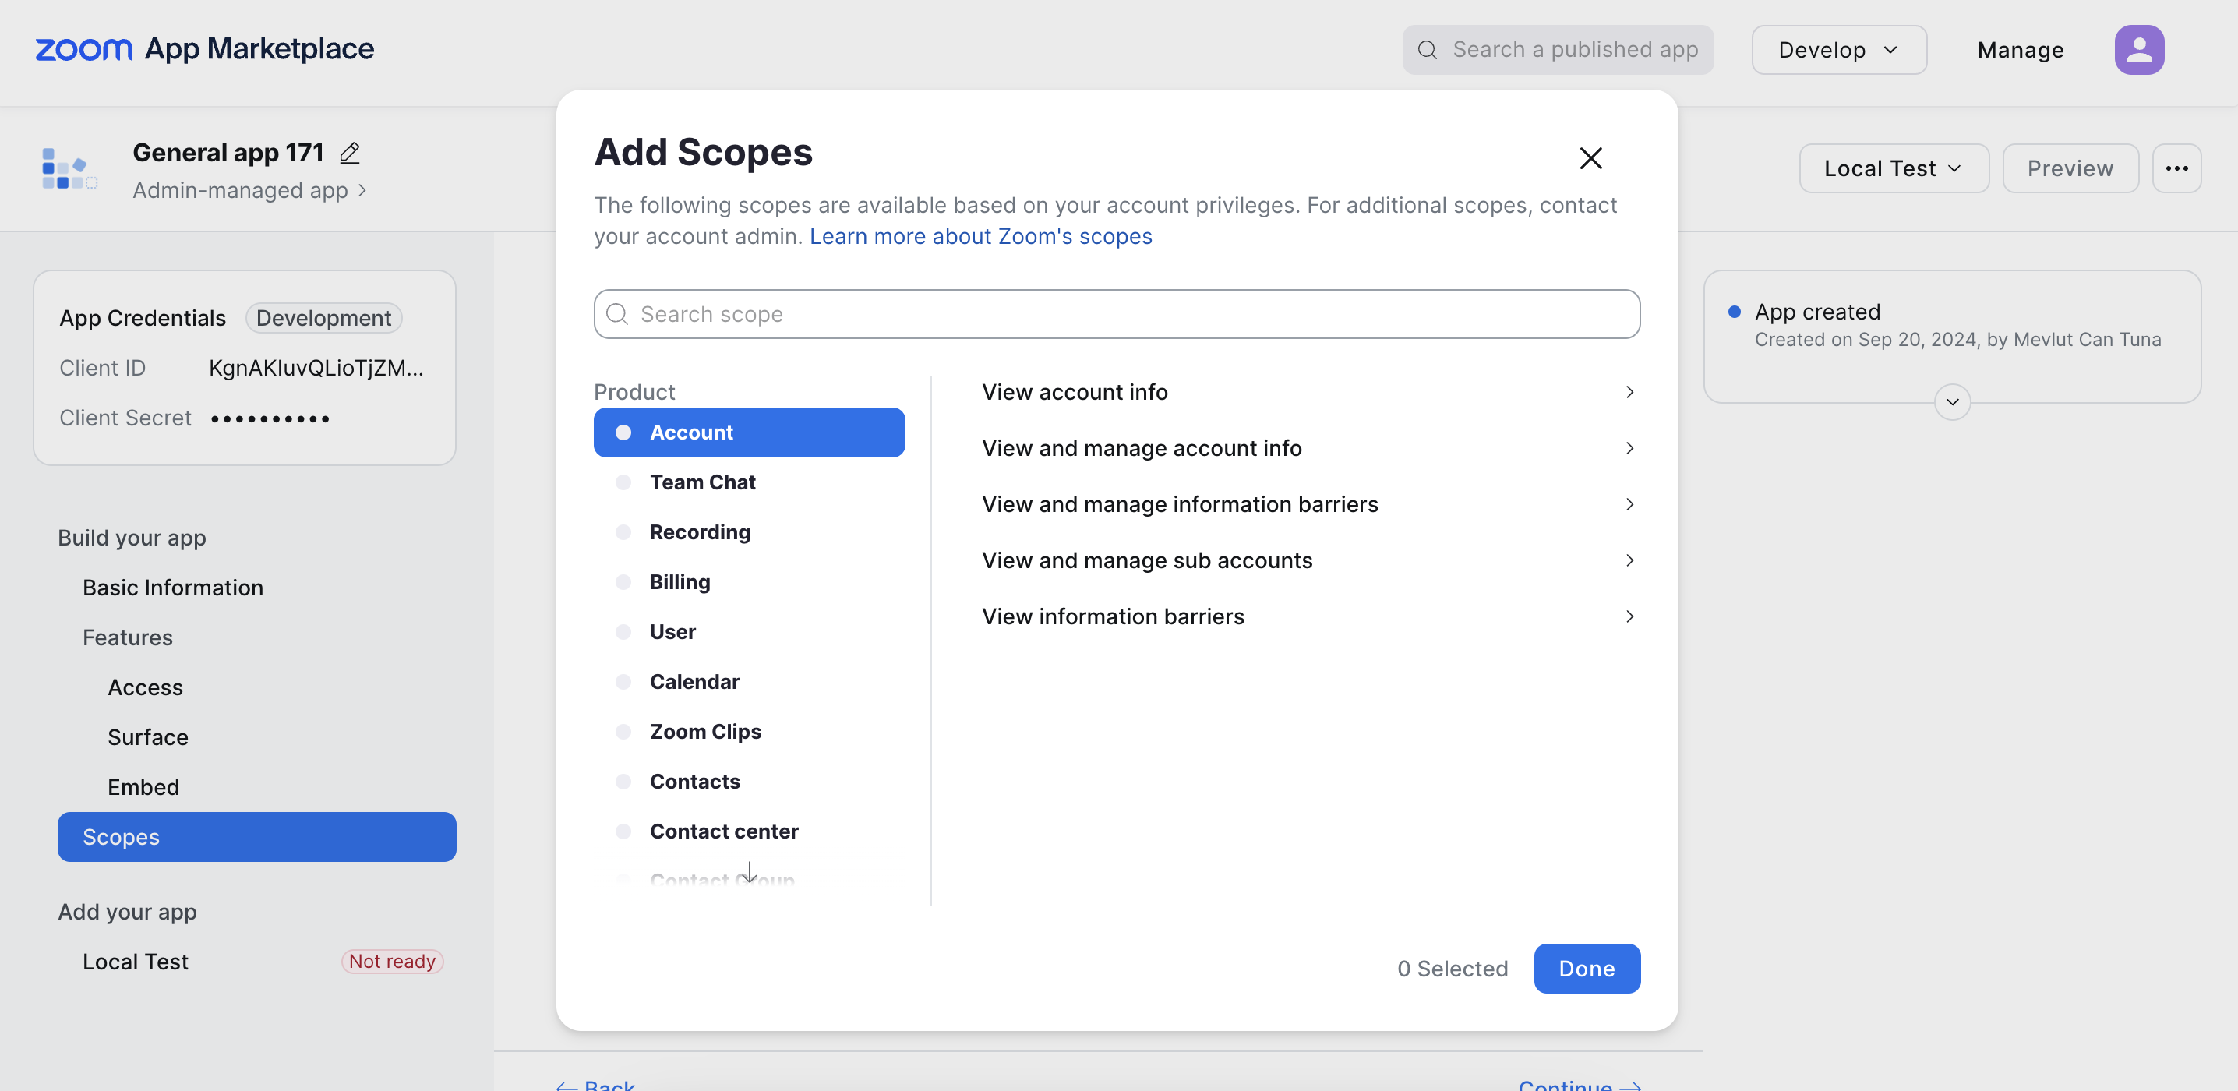Screen dimensions: 2238x1091
Task: Click the Search a published app field
Action: [1557, 50]
